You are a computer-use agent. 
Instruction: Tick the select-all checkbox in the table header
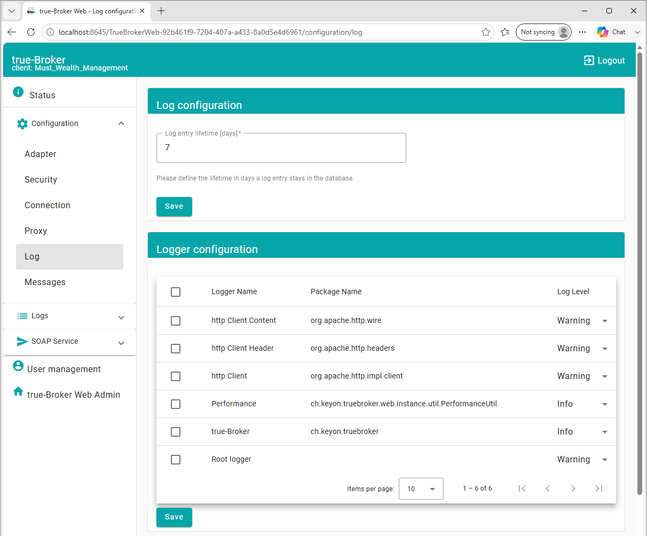tap(176, 292)
